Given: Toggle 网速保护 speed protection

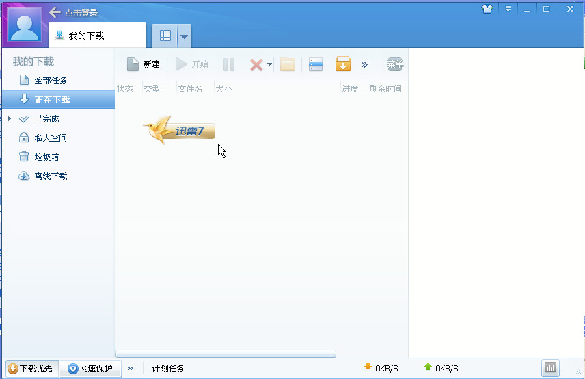Looking at the screenshot, I should coord(90,369).
